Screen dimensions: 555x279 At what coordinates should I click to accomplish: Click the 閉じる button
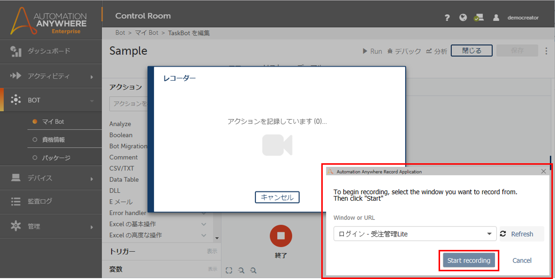tap(472, 51)
